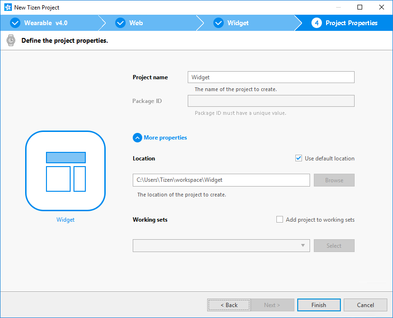Switch to the Web wizard step
The height and width of the screenshot is (318, 393).
[x=136, y=23]
